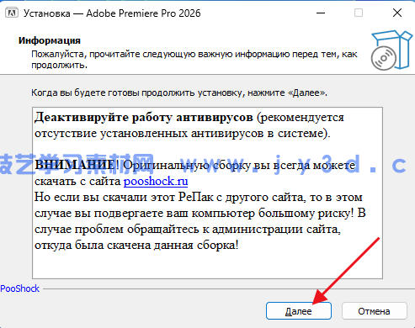Click the window title "Установка — Adobe Premiere Pro 2026"
This screenshot has height=328, width=415.
point(112,13)
